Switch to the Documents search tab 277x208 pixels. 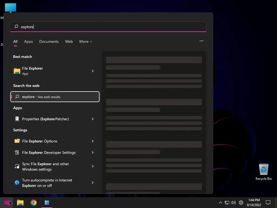pyautogui.click(x=49, y=41)
